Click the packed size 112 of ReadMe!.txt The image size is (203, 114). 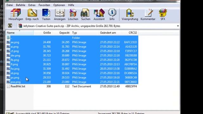(x=67, y=86)
